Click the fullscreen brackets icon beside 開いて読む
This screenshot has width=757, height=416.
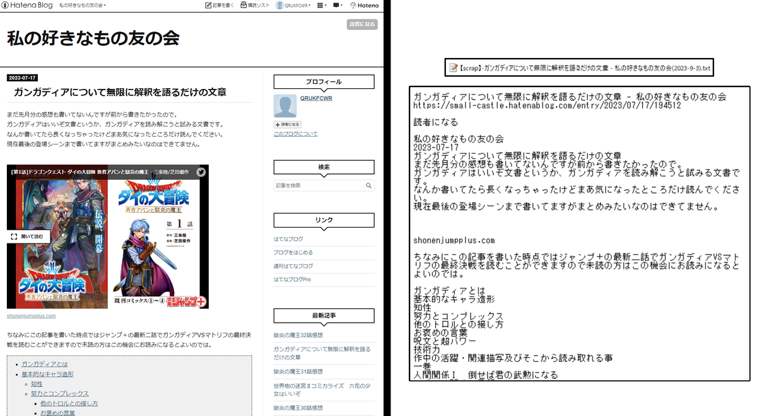pos(14,236)
